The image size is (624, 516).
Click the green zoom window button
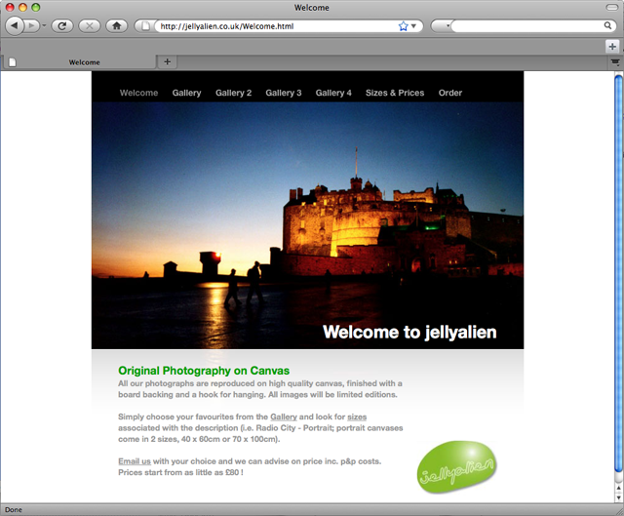[36, 7]
